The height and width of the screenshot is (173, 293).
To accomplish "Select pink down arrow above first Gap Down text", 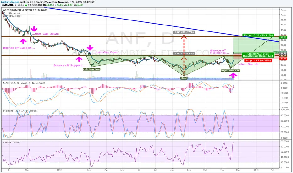I will [34, 29].
